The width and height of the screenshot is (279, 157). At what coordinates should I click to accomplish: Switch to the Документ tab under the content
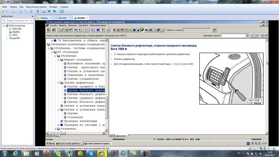click(x=121, y=136)
